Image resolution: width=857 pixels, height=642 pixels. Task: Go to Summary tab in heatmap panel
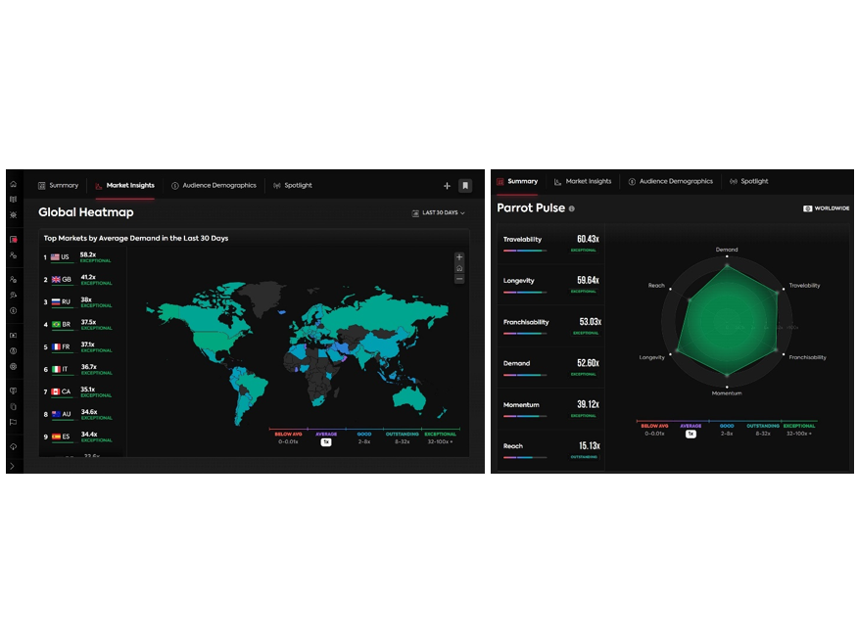point(58,185)
